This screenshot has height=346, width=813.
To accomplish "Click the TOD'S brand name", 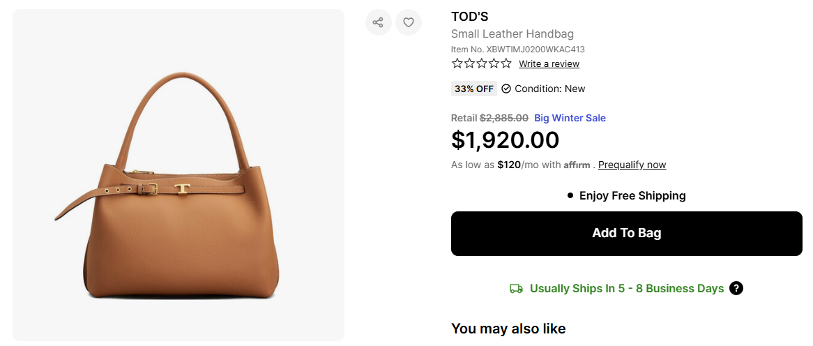I will pos(470,17).
